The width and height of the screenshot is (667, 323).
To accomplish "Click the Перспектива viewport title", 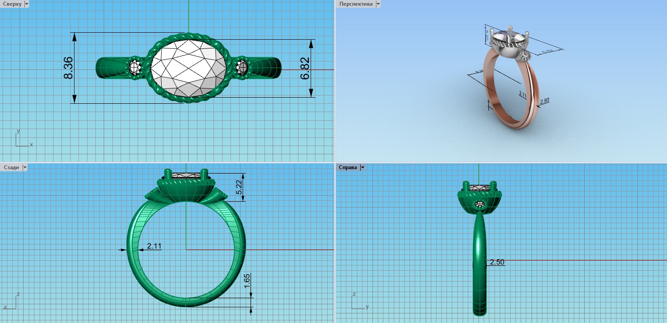I will [356, 4].
